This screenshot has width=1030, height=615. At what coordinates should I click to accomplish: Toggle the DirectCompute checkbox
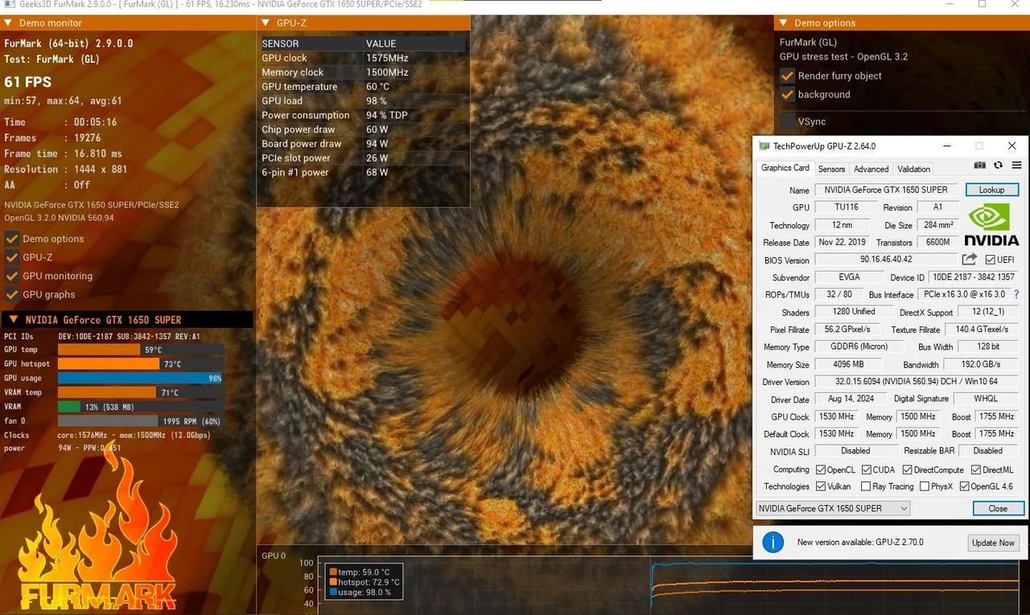pos(907,469)
